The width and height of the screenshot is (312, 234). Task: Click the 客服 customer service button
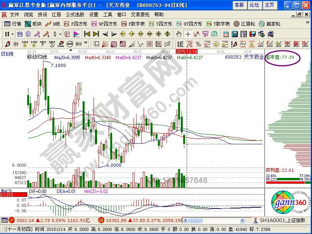239,5
